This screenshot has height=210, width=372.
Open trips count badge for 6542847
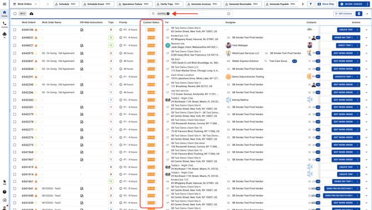111,61
